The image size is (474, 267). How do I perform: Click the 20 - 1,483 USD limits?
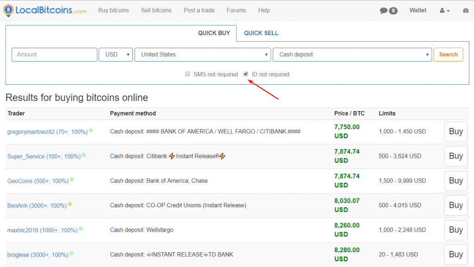[x=399, y=255]
